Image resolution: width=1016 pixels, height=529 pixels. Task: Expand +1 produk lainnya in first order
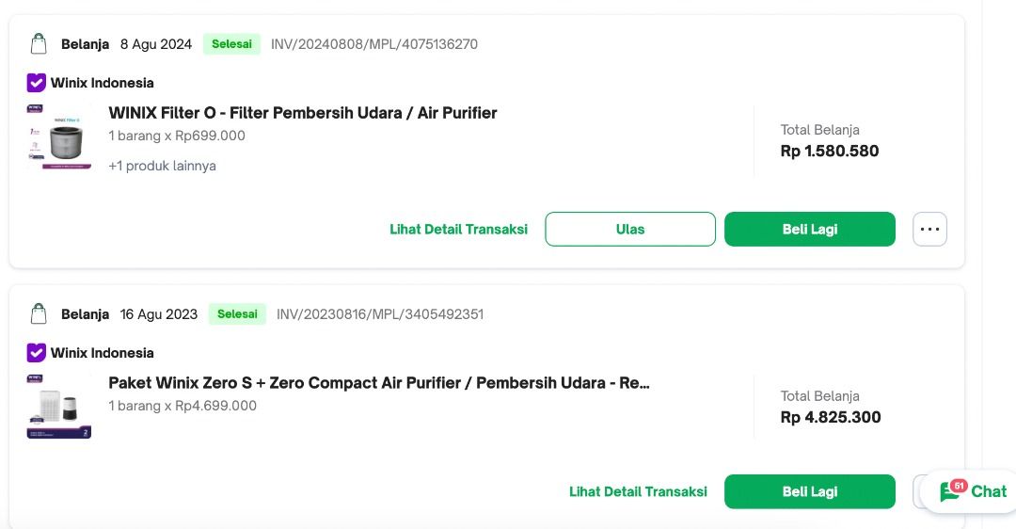point(162,166)
